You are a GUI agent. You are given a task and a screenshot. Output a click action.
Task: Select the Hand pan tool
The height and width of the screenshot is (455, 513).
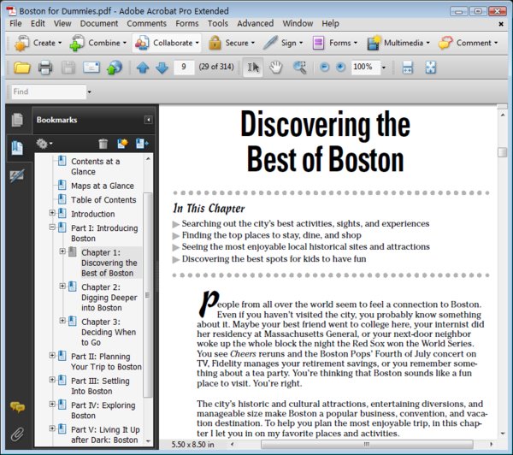[275, 68]
